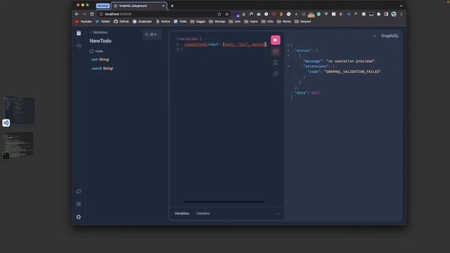
Task: Run the query with the pink play button
Action: (276, 40)
